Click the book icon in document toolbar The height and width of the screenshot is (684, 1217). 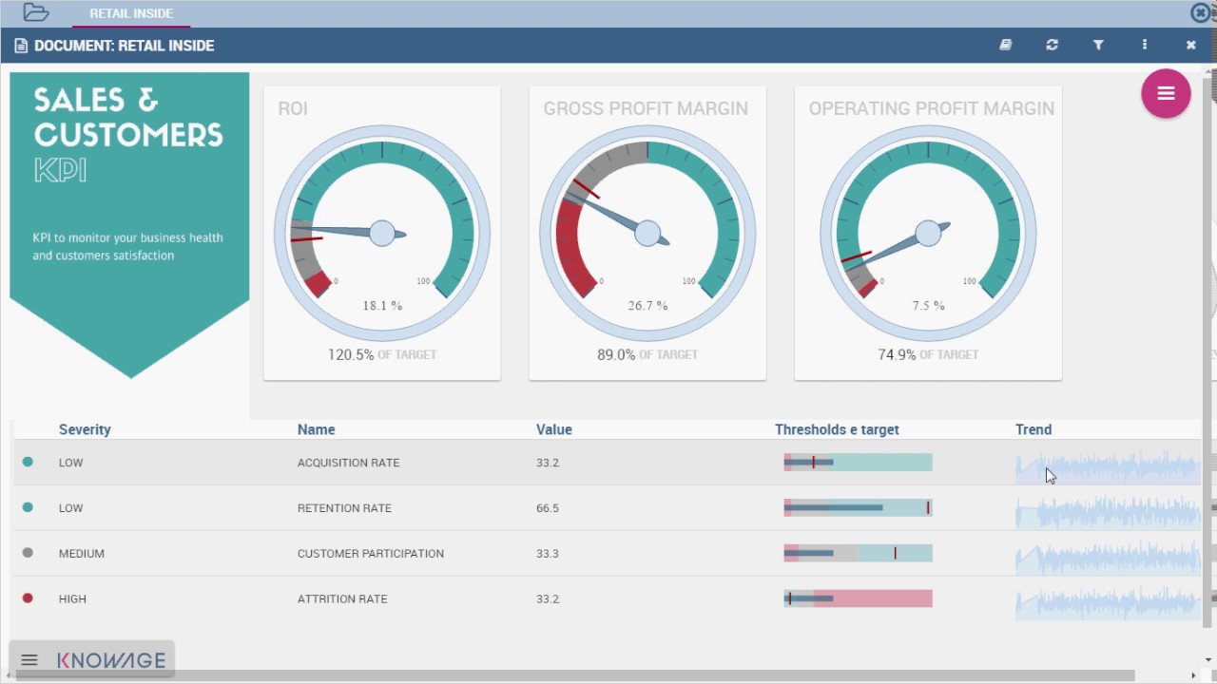click(1005, 45)
